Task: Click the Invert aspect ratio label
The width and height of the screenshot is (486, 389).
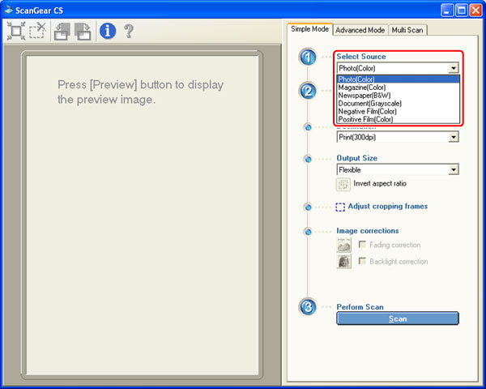Action: [380, 184]
